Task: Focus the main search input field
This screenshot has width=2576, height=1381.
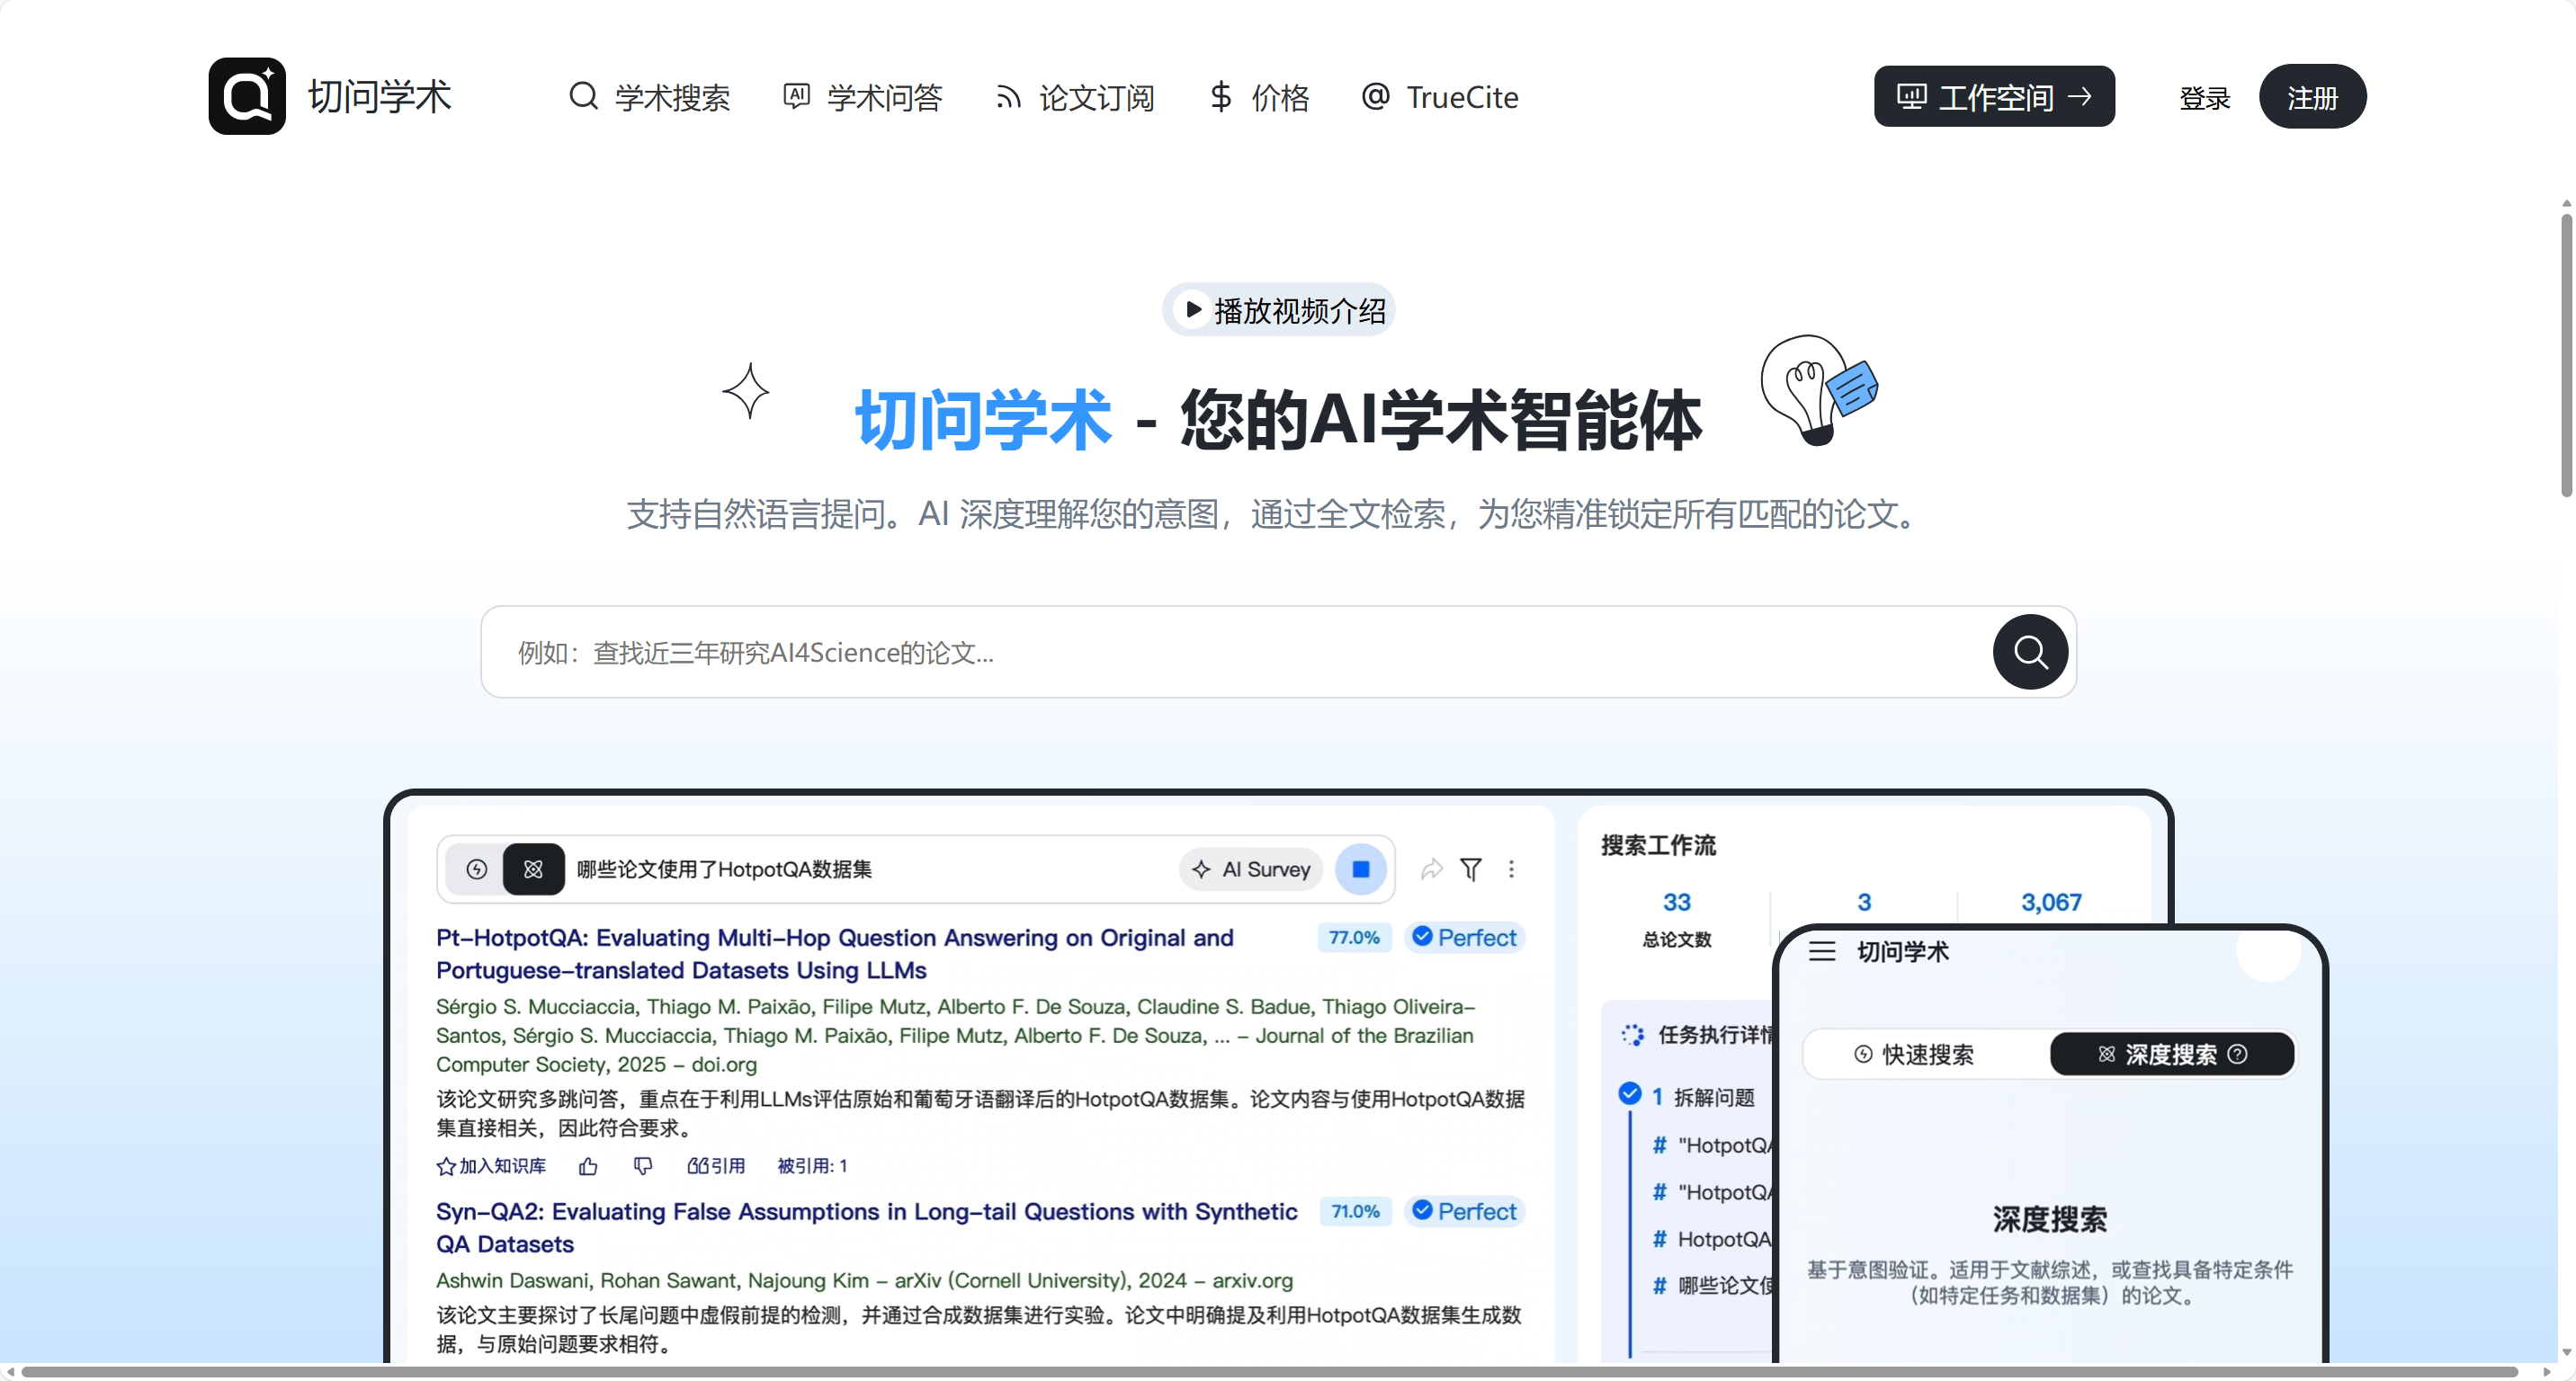Action: click(1230, 652)
